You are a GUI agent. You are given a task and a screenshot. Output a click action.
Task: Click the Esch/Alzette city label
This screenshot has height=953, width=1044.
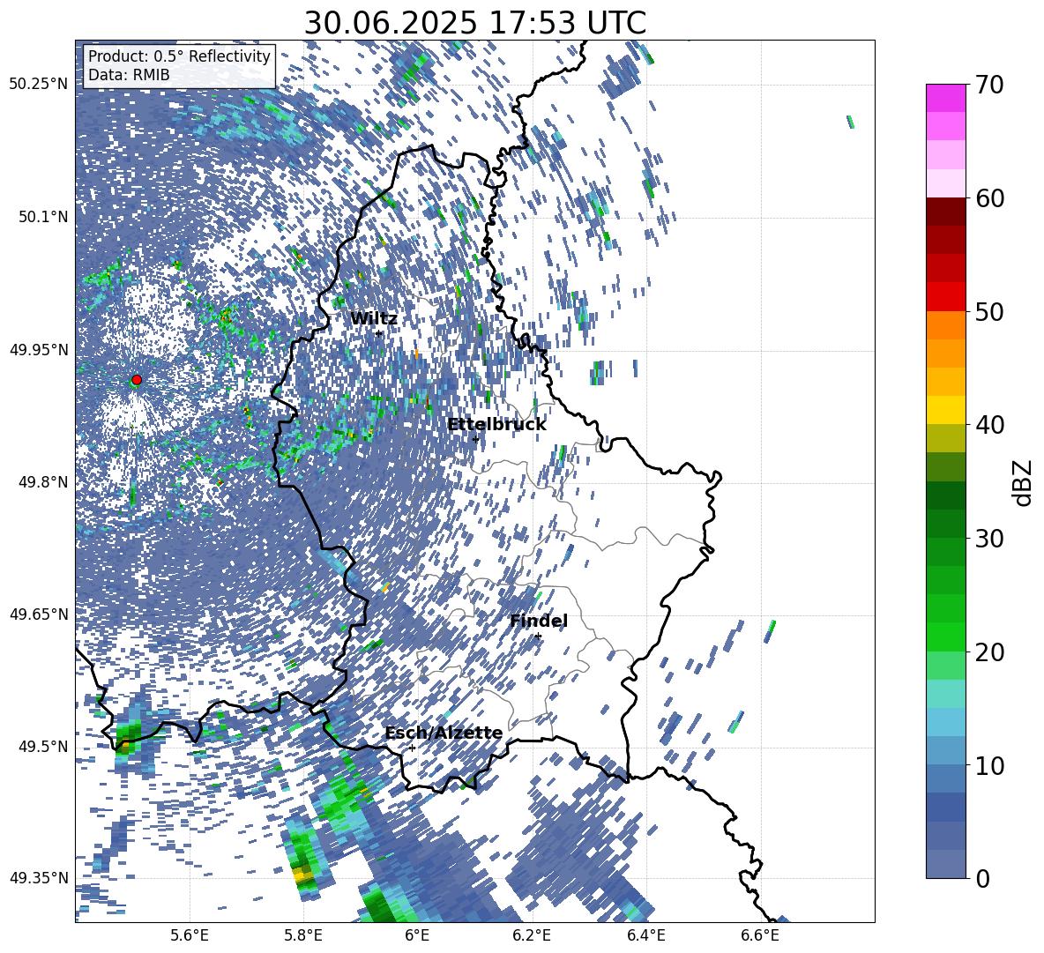pyautogui.click(x=444, y=733)
